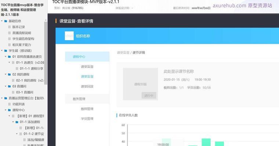Collapse the 03 直播间 tree arrow
This screenshot has height=146, width=279.
(x=6, y=87)
